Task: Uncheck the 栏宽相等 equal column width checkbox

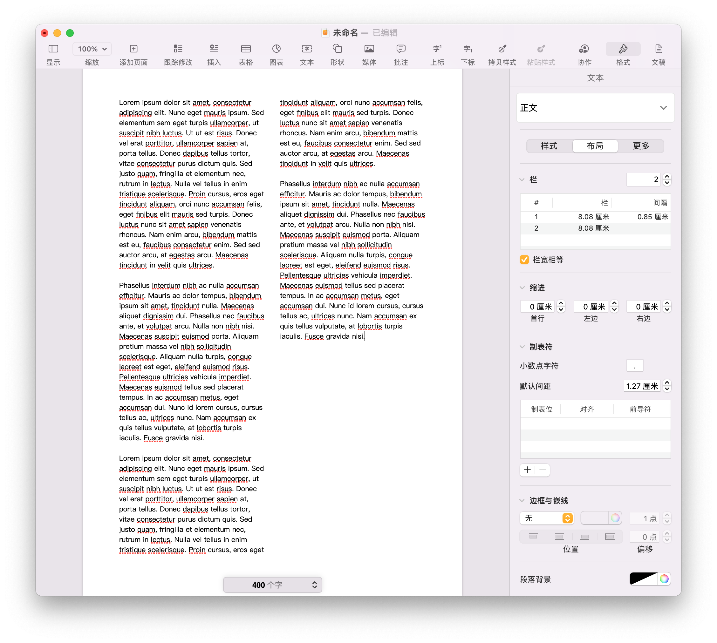Action: point(524,260)
